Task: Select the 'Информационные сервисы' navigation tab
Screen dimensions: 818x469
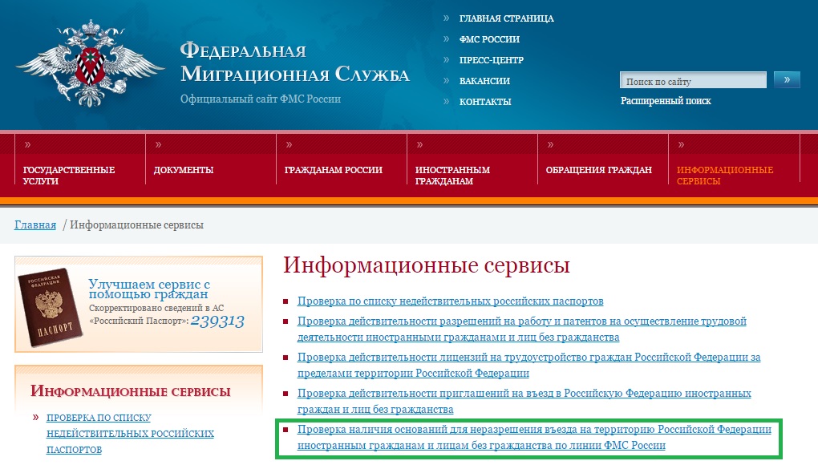Action: pyautogui.click(x=724, y=175)
